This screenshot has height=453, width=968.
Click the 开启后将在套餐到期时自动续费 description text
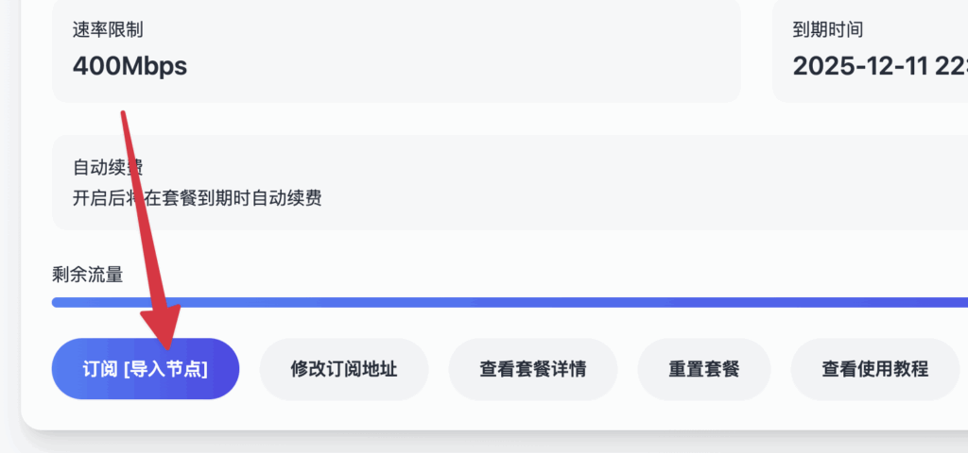197,198
